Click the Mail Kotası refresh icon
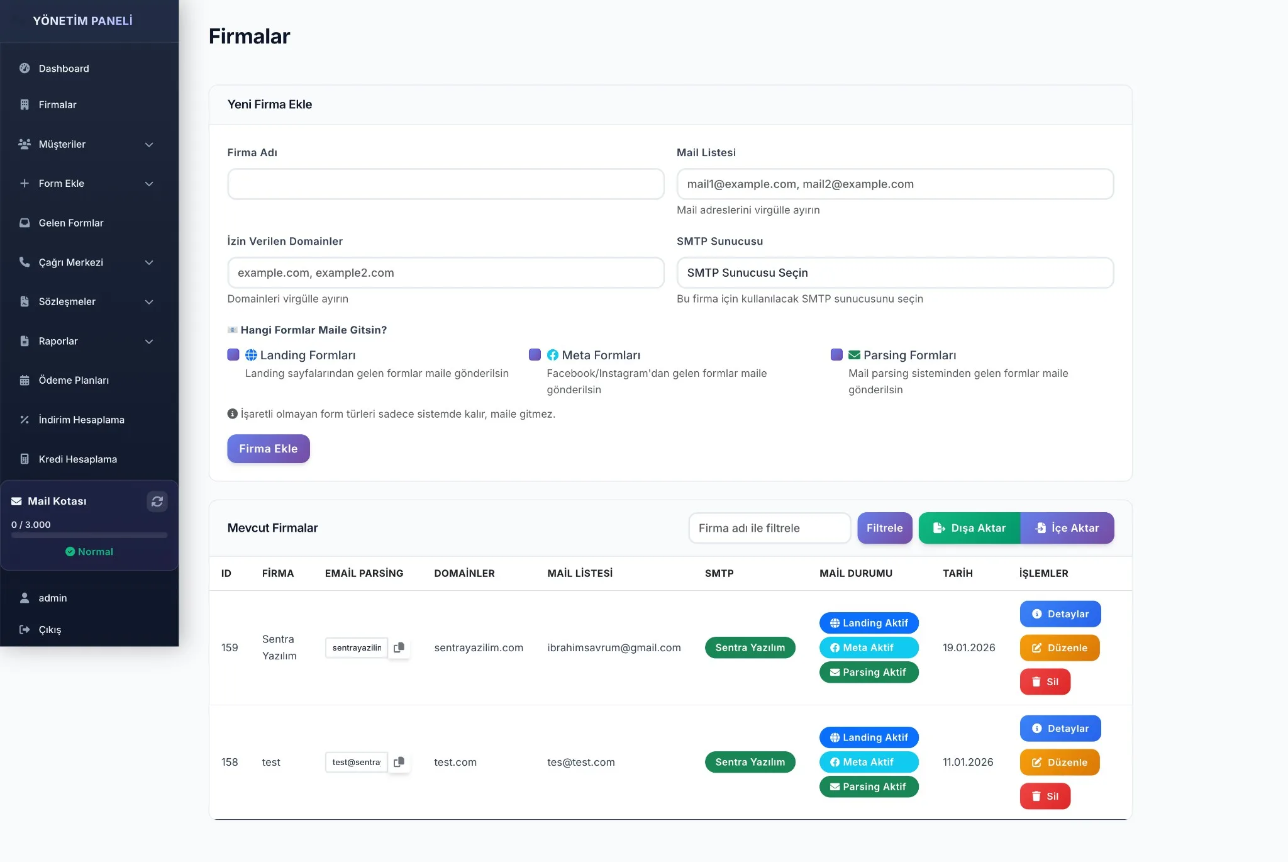 click(157, 501)
